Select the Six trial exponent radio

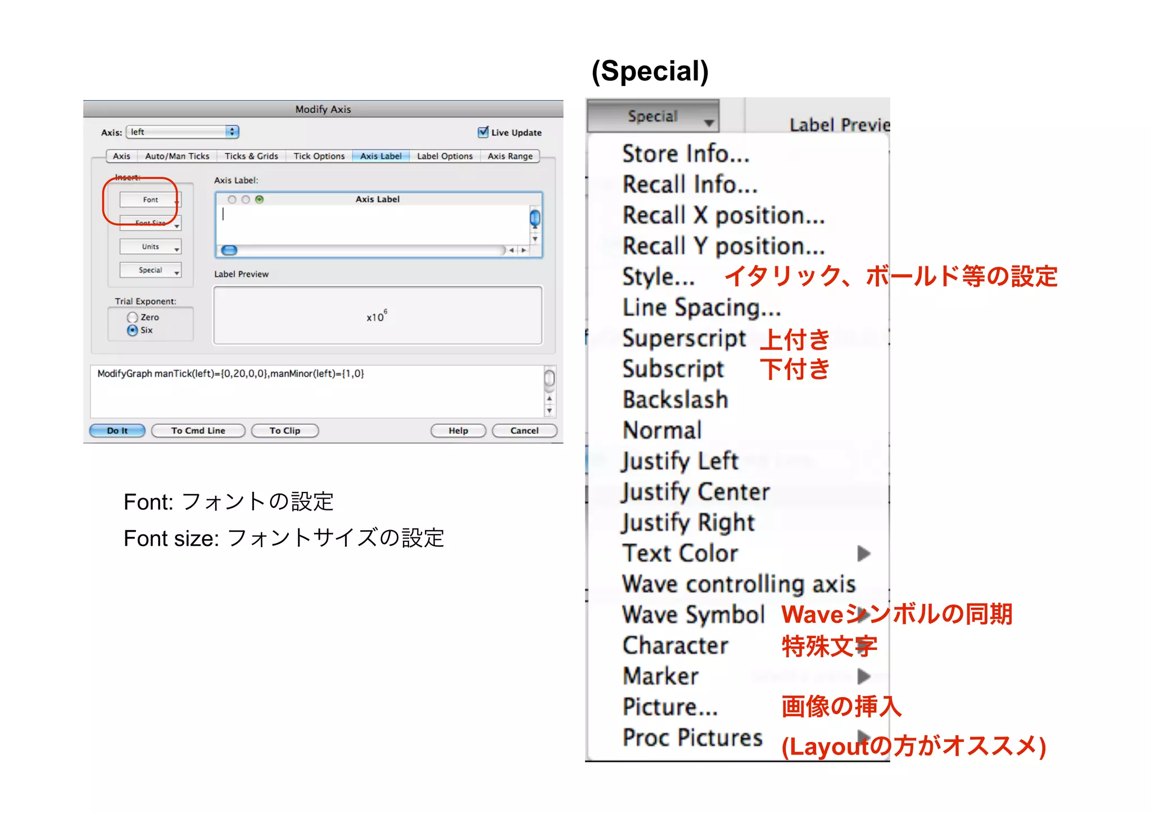click(x=132, y=331)
